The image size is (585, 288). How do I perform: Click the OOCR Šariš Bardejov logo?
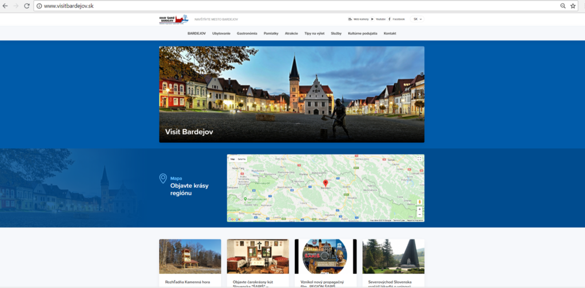174,19
